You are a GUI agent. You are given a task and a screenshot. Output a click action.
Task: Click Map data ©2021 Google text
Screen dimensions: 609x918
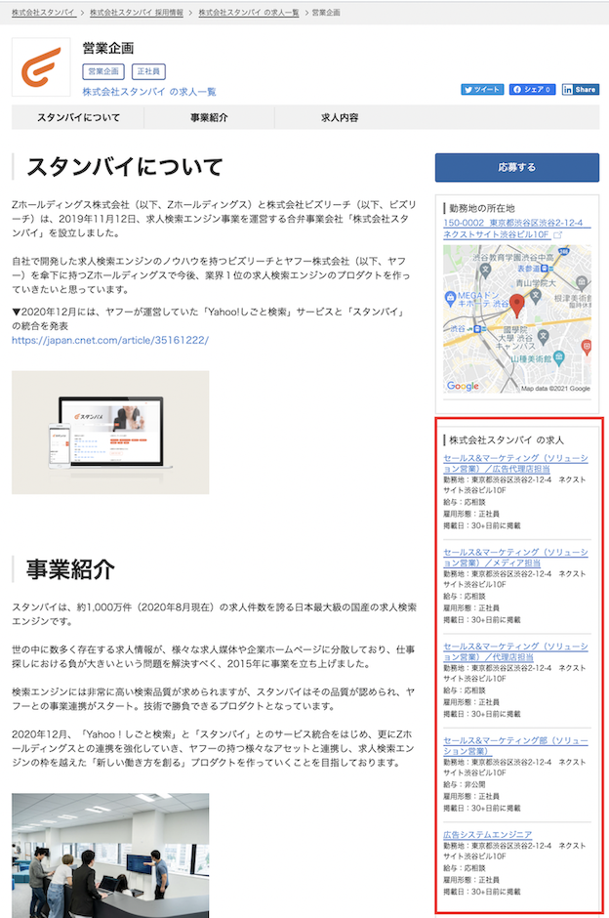pyautogui.click(x=555, y=388)
